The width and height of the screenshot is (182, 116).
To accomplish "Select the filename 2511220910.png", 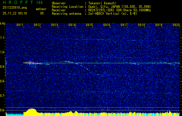I will [15, 8].
